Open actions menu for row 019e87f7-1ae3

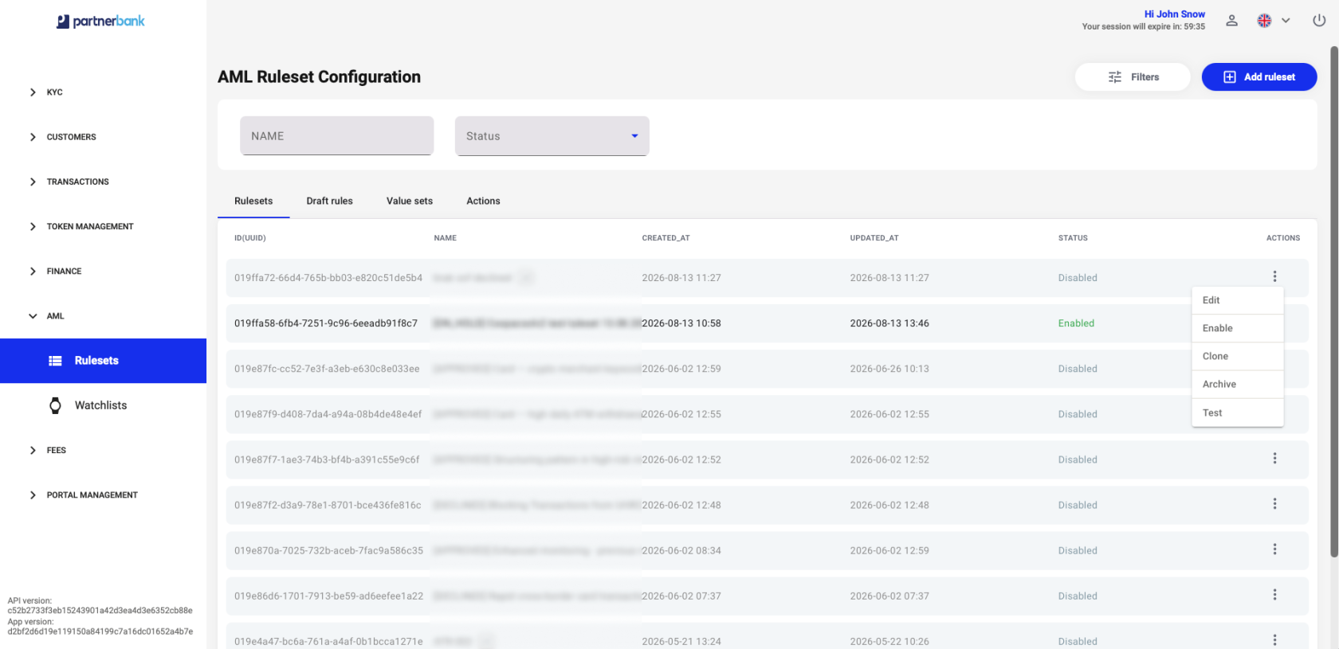[x=1274, y=459]
